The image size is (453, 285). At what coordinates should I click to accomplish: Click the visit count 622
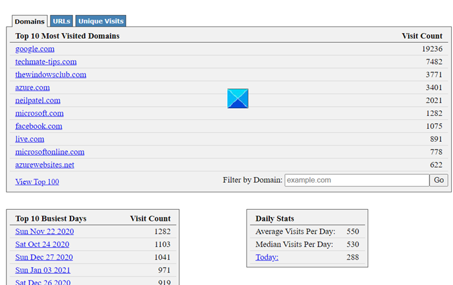436,165
